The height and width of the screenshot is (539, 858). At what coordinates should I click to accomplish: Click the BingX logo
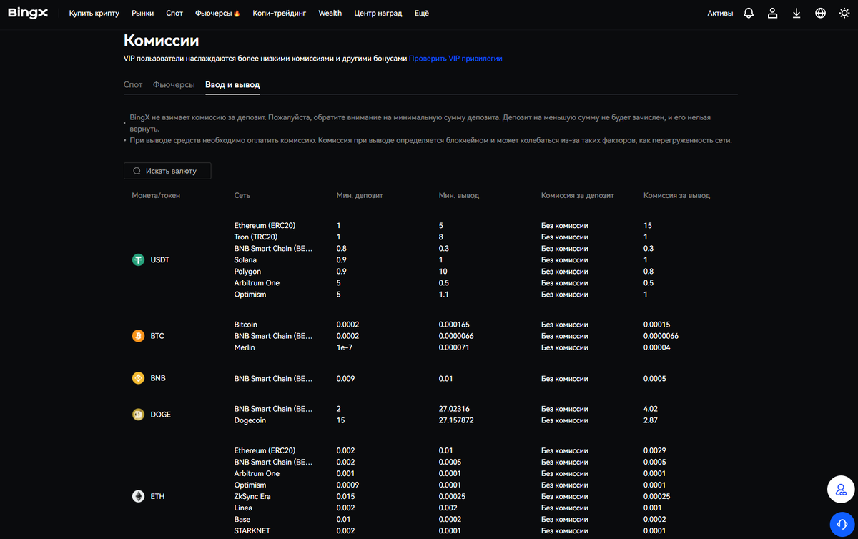pos(28,13)
